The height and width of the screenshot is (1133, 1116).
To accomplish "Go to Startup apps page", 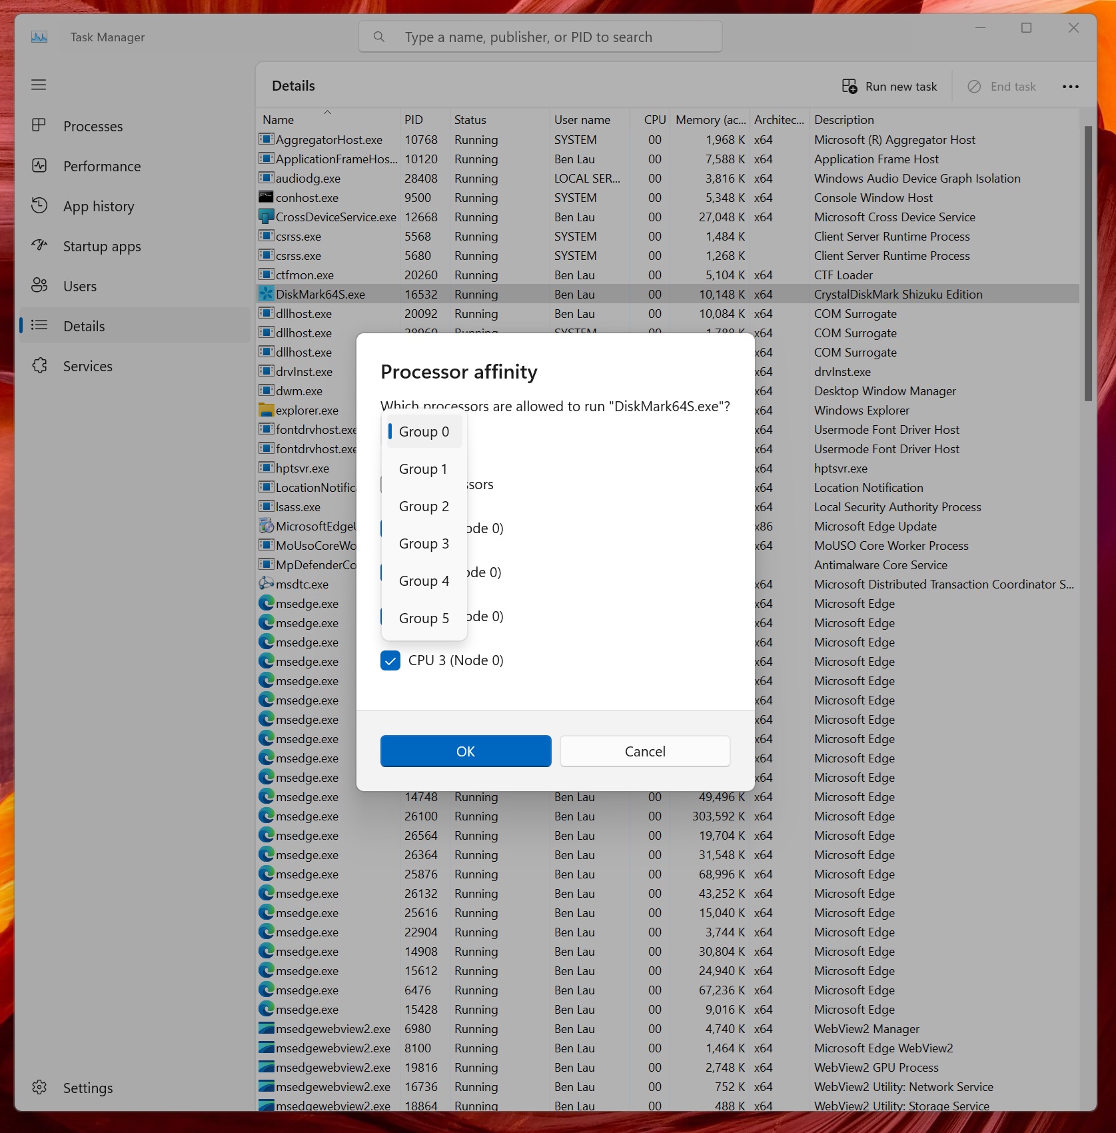I will (135, 246).
